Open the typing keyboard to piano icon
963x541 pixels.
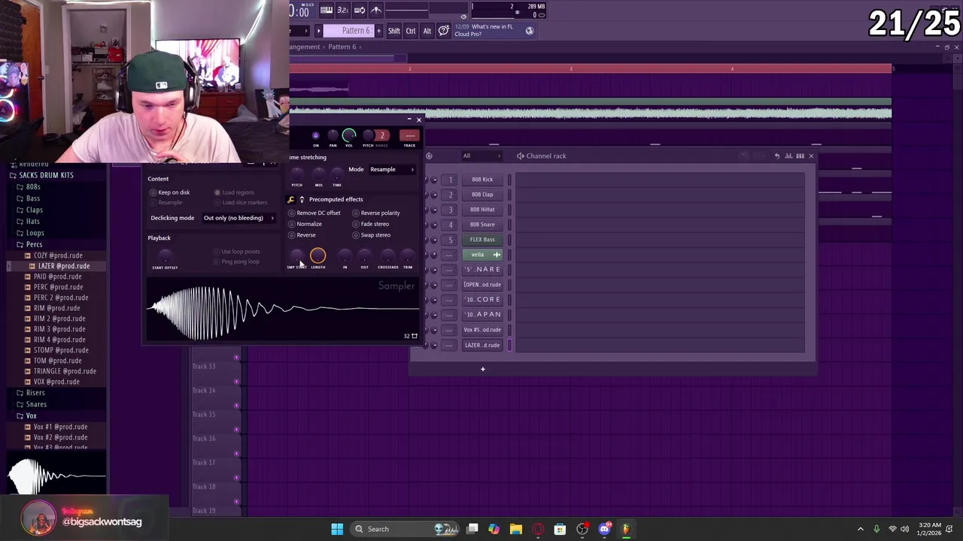[x=327, y=10]
